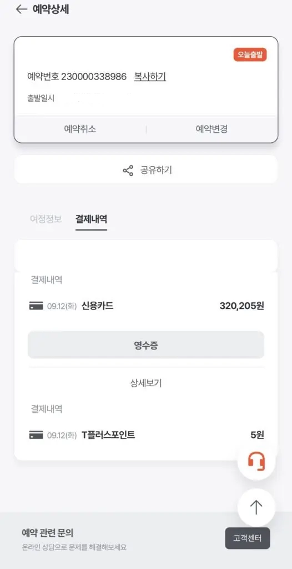Copy reservation number with 복사하기

tap(150, 77)
